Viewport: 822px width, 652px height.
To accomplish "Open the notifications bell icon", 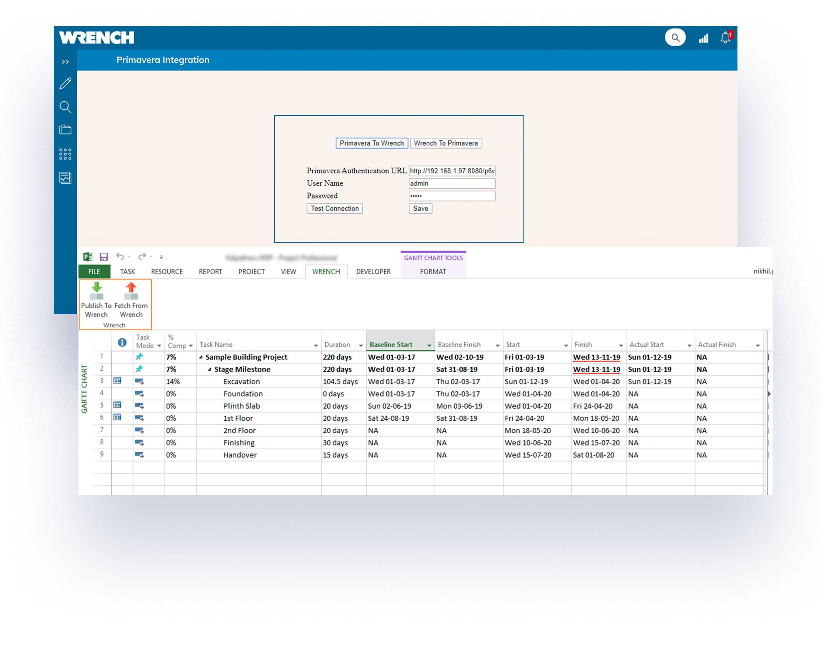I will (x=725, y=37).
